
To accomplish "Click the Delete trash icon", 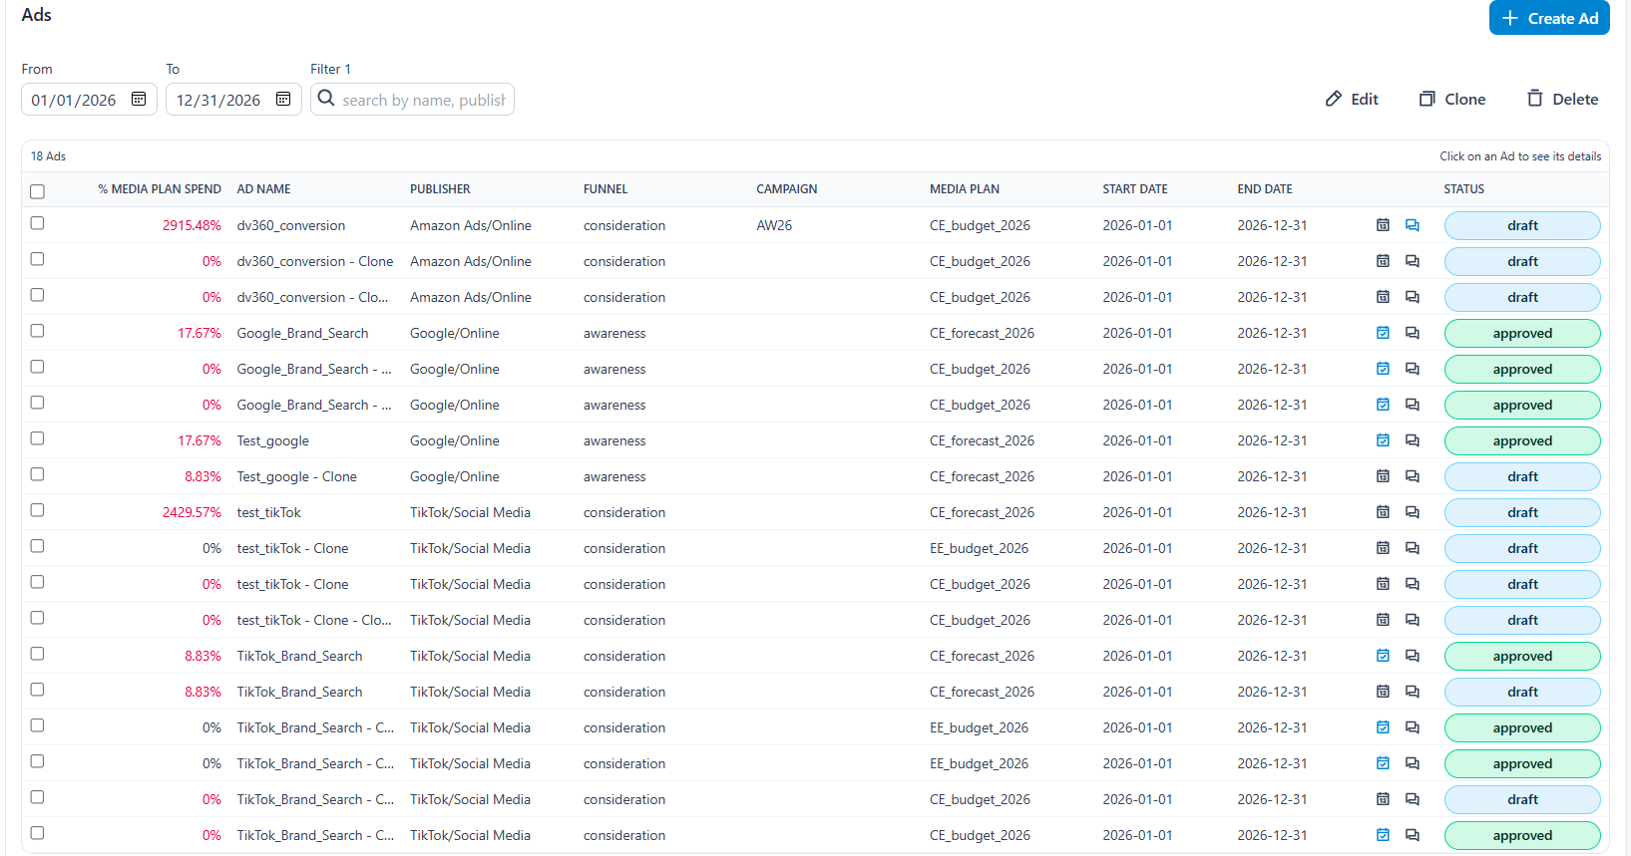I will tap(1535, 98).
